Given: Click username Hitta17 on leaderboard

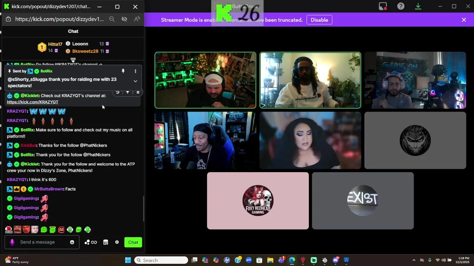Looking at the screenshot, I should pyautogui.click(x=55, y=44).
